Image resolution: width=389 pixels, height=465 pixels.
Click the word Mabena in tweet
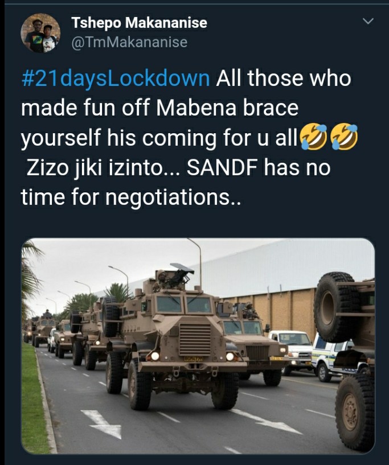click(196, 108)
